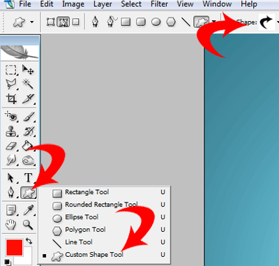Select the Smudge tool
The height and width of the screenshot is (266, 279).
click(11, 160)
